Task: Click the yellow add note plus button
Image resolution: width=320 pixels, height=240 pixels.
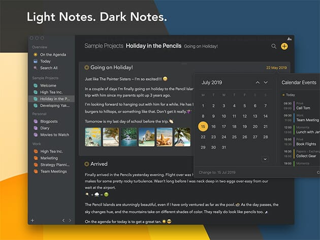Action: [284, 46]
